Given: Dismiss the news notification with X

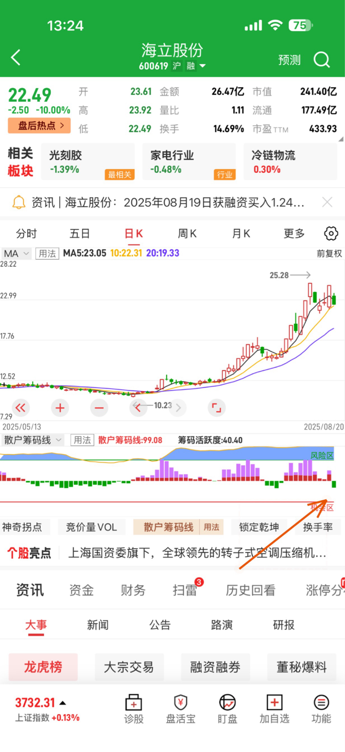Looking at the screenshot, I should 327,202.
